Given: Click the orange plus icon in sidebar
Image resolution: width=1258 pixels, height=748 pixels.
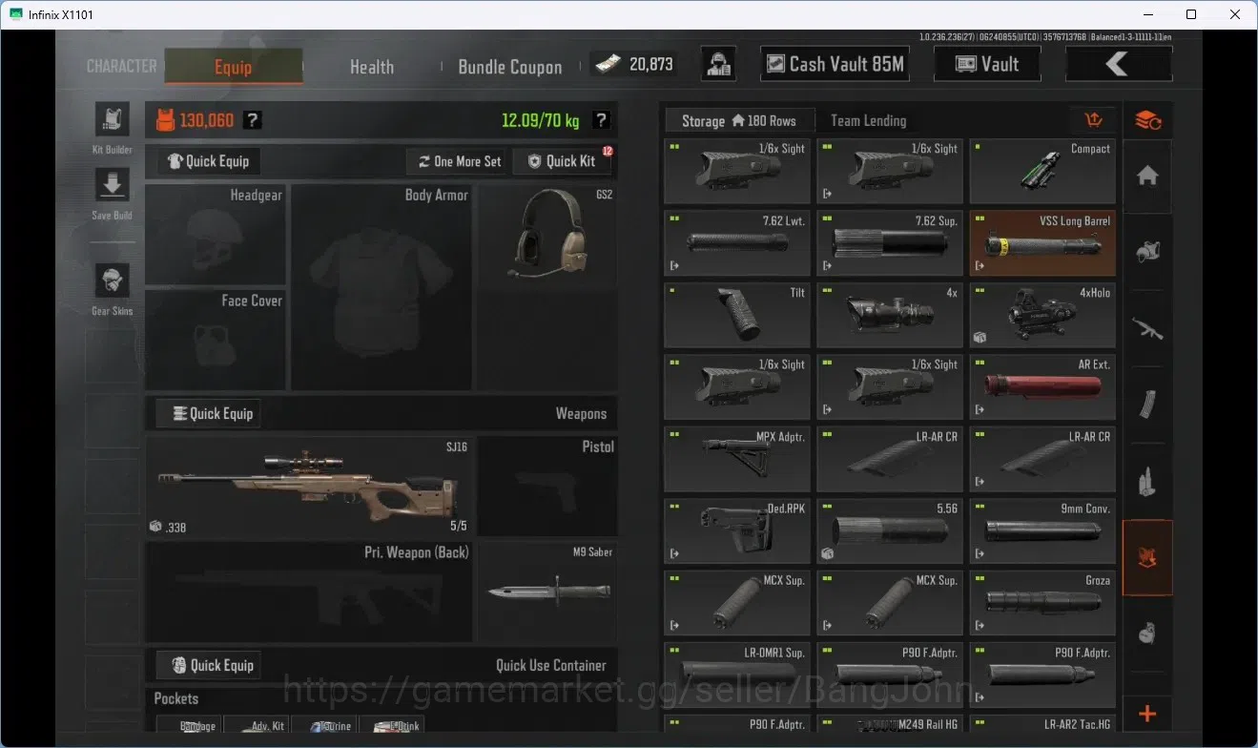Looking at the screenshot, I should [1147, 714].
